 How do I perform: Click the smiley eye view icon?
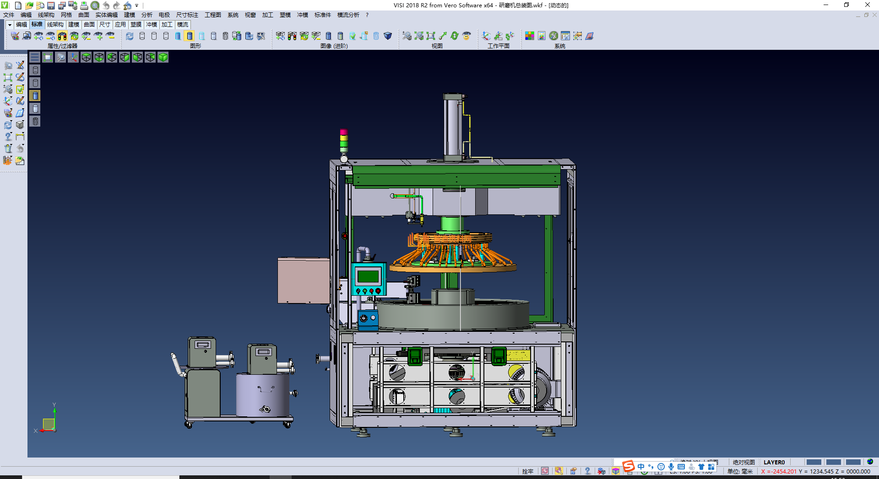click(467, 36)
